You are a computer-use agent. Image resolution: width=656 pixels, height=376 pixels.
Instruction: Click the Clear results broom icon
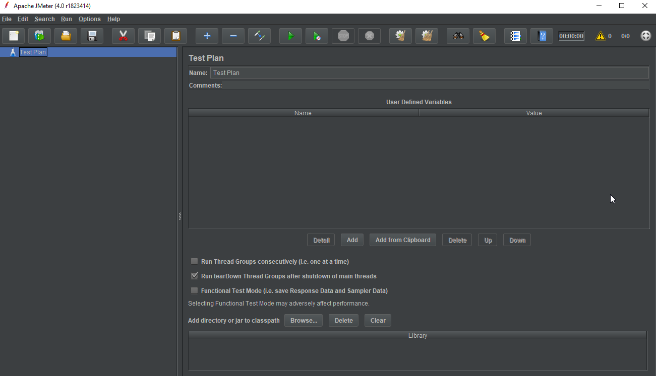[401, 36]
